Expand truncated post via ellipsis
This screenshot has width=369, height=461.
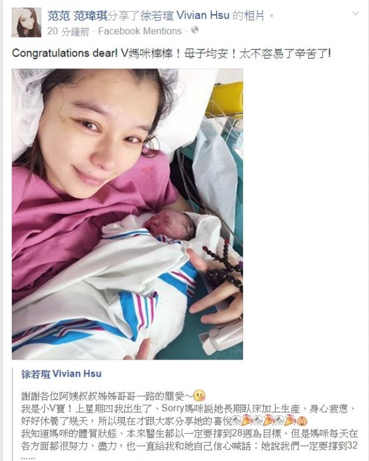point(28,457)
